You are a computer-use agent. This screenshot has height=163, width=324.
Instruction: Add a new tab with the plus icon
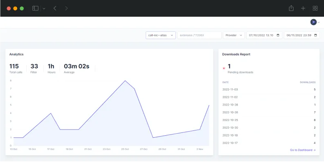(x=303, y=8)
